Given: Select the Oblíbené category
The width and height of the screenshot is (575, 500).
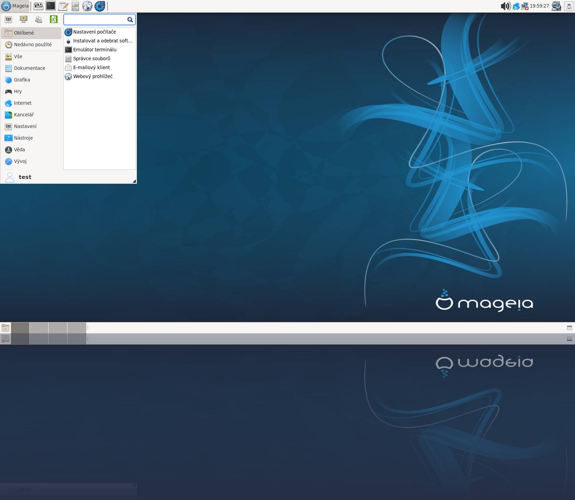Looking at the screenshot, I should 31,33.
